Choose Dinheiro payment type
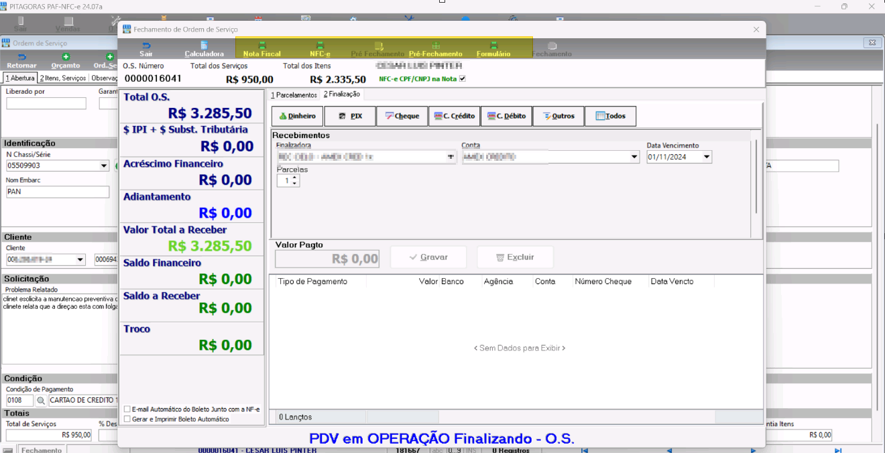The width and height of the screenshot is (885, 453). 298,116
